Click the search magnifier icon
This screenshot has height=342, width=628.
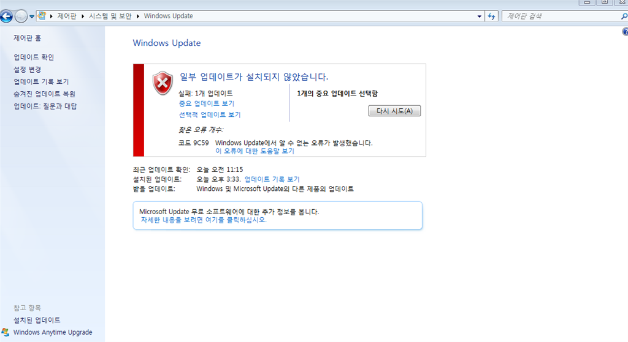[624, 17]
